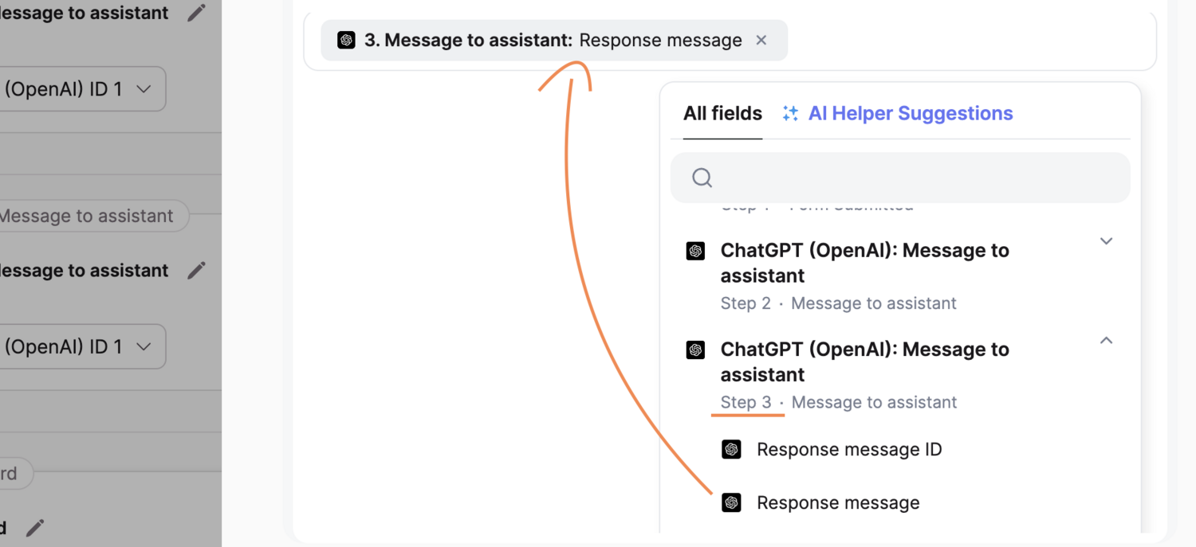
Task: Click the OpenAI icon beside Response message ID
Action: 731,450
